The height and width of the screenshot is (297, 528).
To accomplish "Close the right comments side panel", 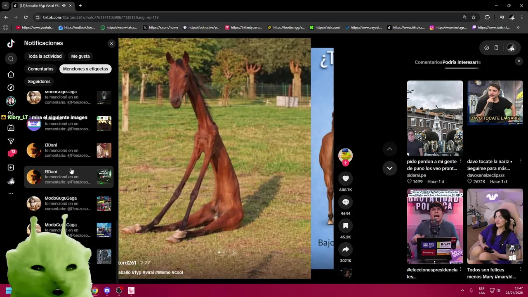I will (x=519, y=61).
